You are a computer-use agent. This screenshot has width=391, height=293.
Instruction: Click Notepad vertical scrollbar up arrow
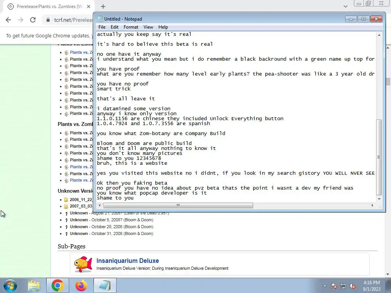click(379, 35)
